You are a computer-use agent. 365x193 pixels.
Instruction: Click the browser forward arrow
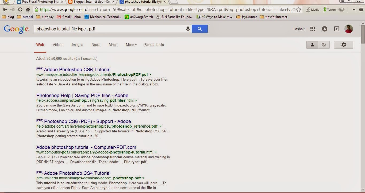click(x=12, y=10)
